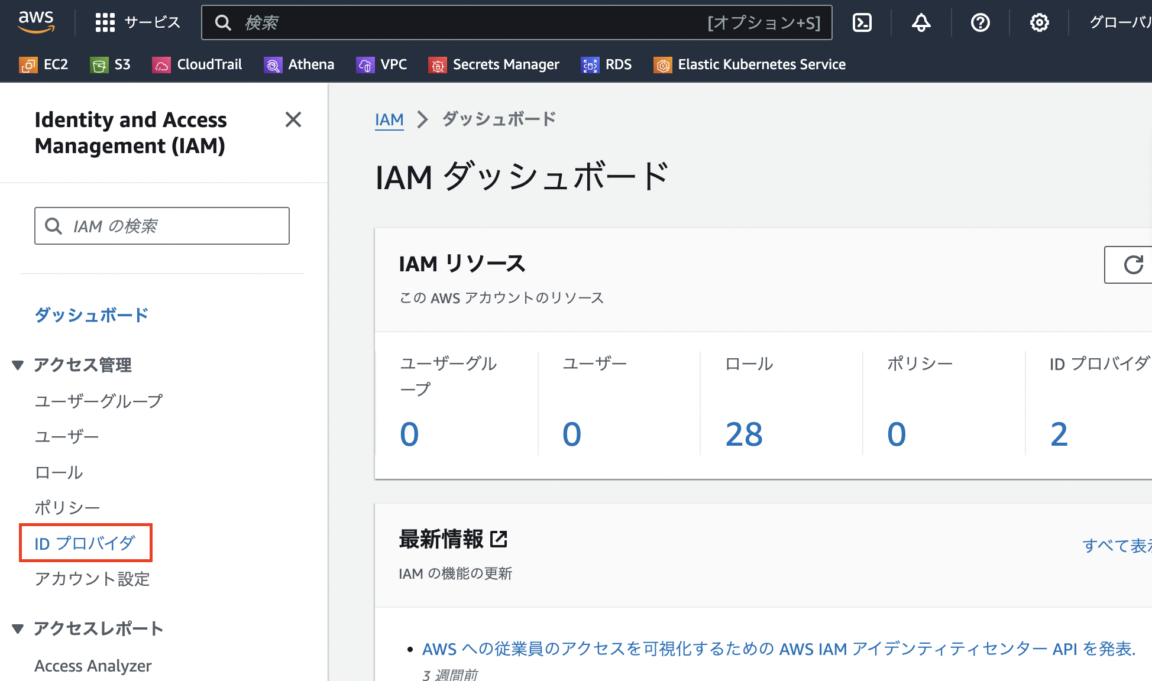Image resolution: width=1152 pixels, height=681 pixels.
Task: Open Elastic Kubernetes Service shortcut
Action: [749, 64]
